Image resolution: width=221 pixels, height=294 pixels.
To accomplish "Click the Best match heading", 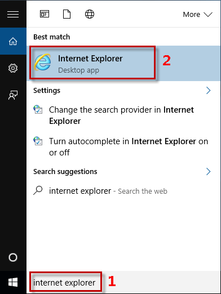I will pyautogui.click(x=51, y=37).
